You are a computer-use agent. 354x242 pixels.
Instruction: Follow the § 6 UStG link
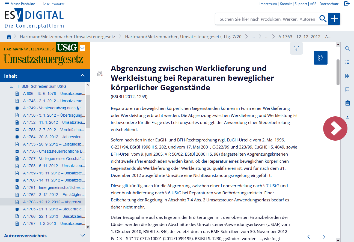pyautogui.click(x=173, y=193)
